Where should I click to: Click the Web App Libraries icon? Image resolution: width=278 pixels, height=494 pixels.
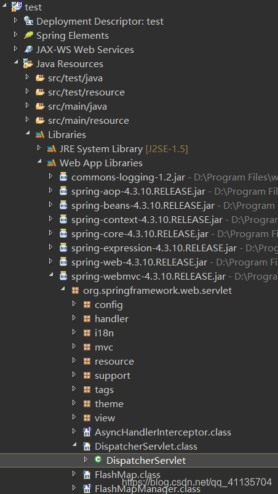(52, 163)
